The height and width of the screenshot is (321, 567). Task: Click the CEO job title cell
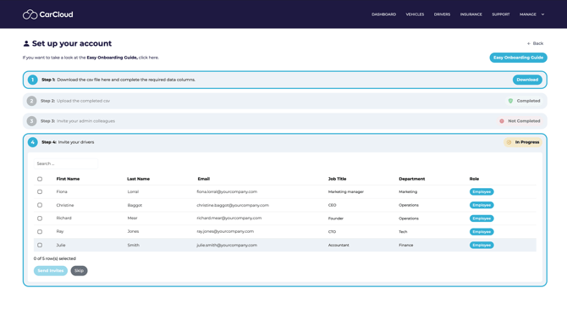332,205
